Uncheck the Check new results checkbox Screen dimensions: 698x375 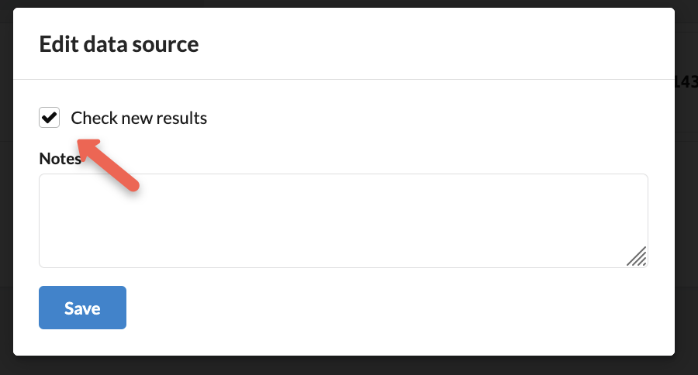click(49, 118)
